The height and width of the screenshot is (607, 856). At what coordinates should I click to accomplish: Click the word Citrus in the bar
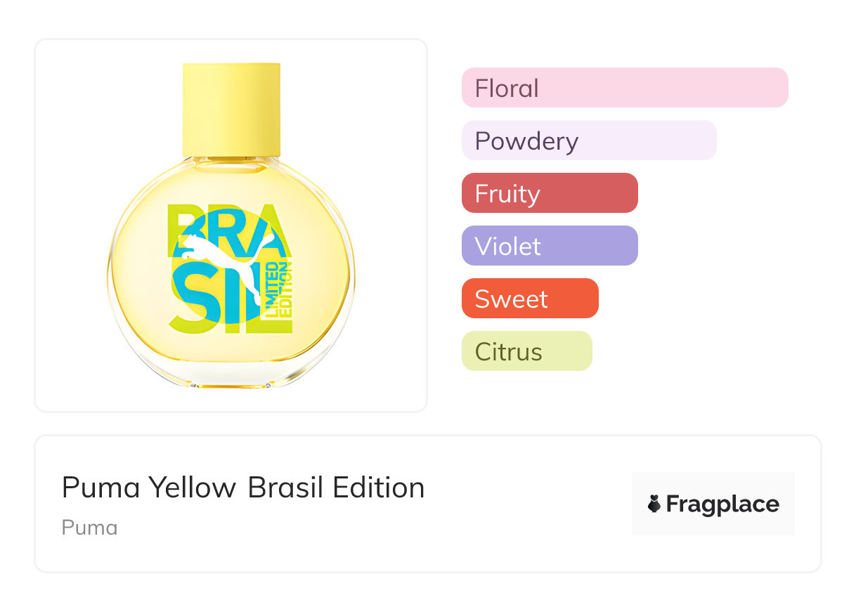[x=508, y=352]
